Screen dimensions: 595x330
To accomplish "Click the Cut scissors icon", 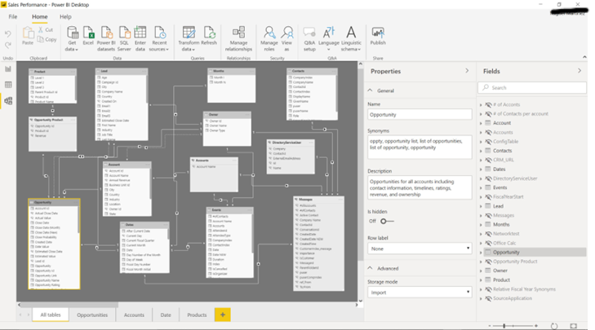I will [x=41, y=29].
